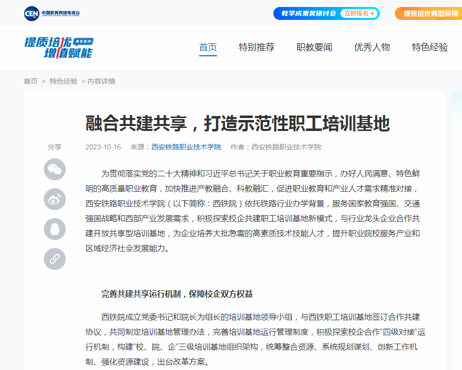This screenshot has width=462, height=370.
Task: Click the article title 融合共建共享
Action: tap(237, 123)
